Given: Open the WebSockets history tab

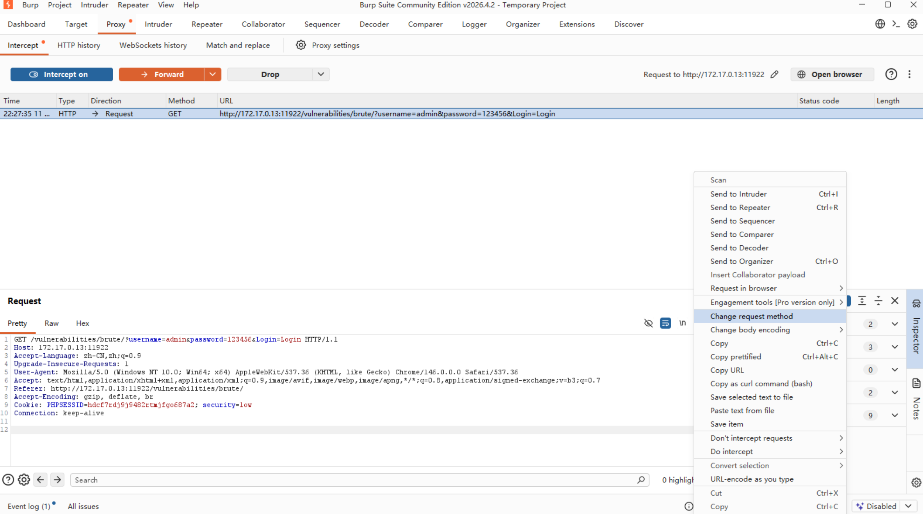Looking at the screenshot, I should point(153,45).
